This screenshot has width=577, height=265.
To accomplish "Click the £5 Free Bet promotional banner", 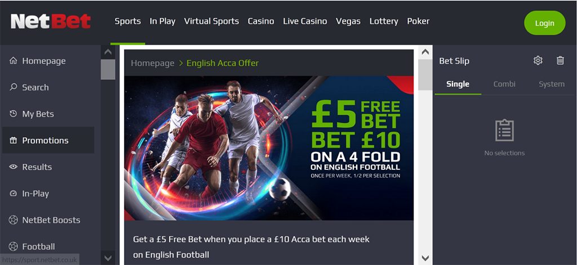I will (269, 148).
